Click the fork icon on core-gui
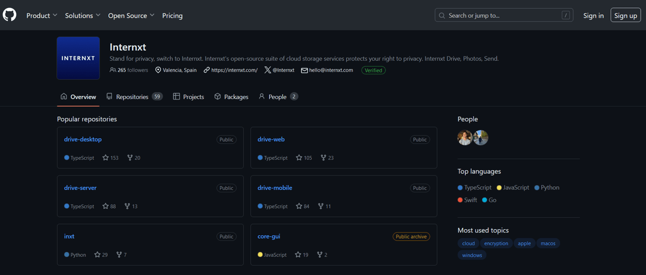This screenshot has width=646, height=275. coord(319,255)
